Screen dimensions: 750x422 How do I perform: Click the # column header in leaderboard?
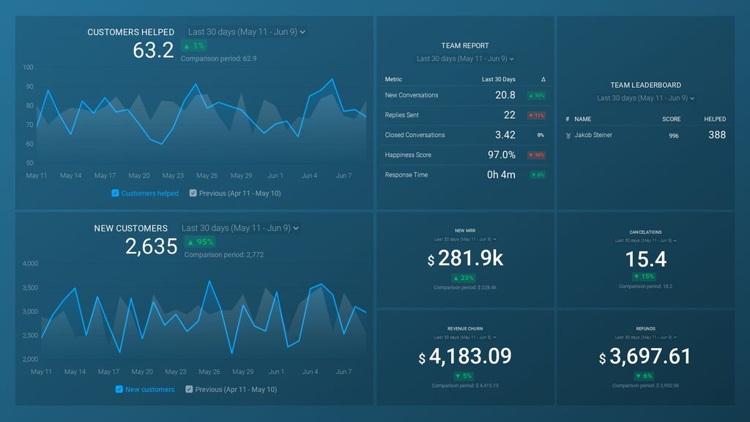click(x=568, y=119)
